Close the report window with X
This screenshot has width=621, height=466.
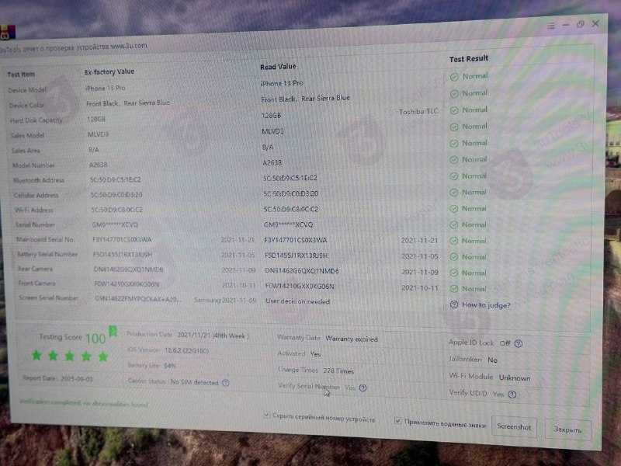(595, 24)
